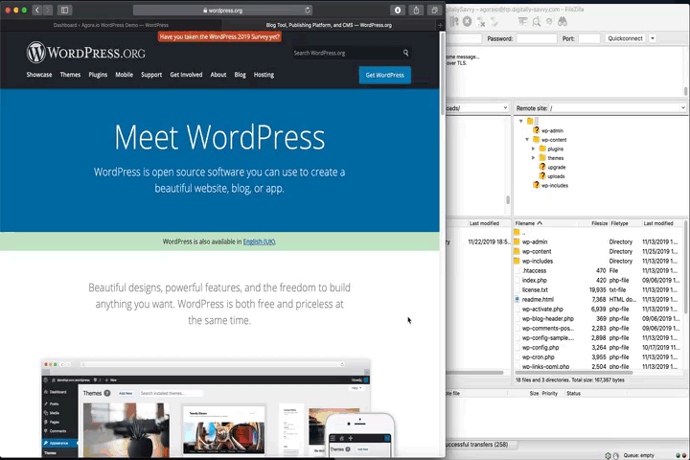
Task: Open the Mobile menu item
Action: (124, 75)
